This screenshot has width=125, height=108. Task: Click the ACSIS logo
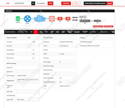click(8, 3)
